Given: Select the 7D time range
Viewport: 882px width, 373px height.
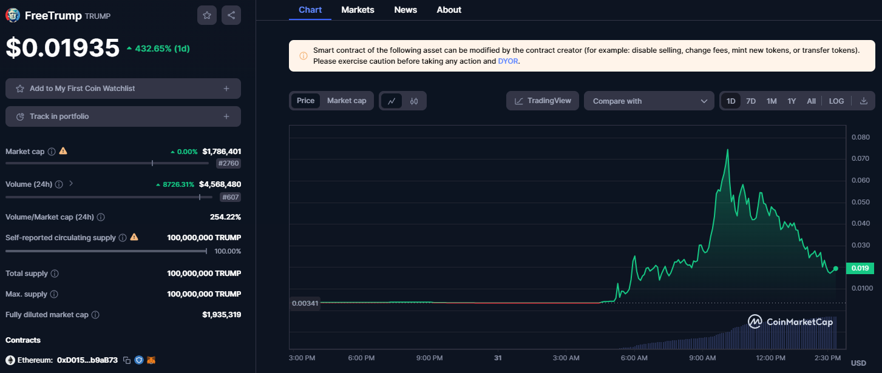Looking at the screenshot, I should pos(751,101).
